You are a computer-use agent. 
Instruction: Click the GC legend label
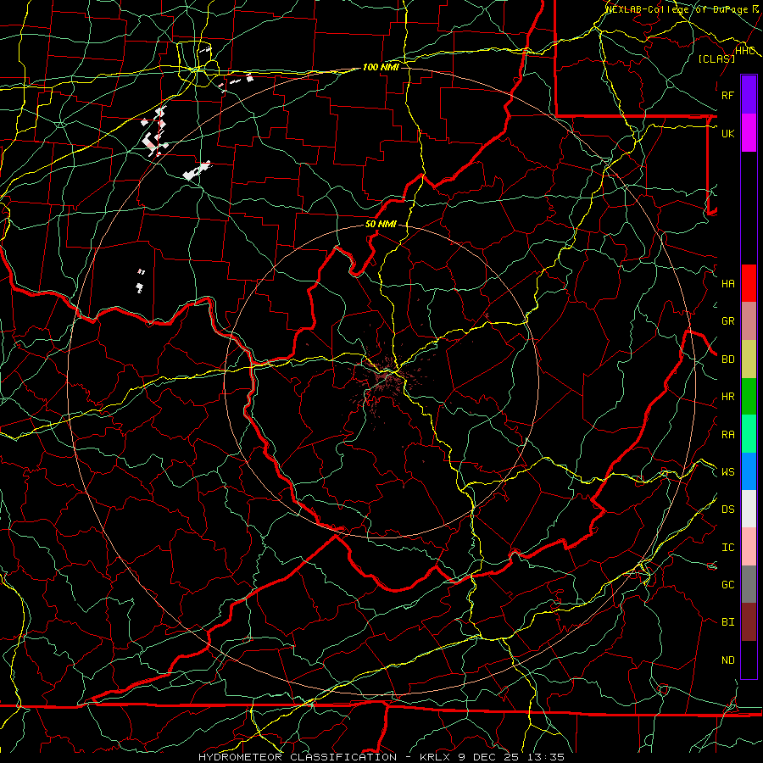(728, 584)
